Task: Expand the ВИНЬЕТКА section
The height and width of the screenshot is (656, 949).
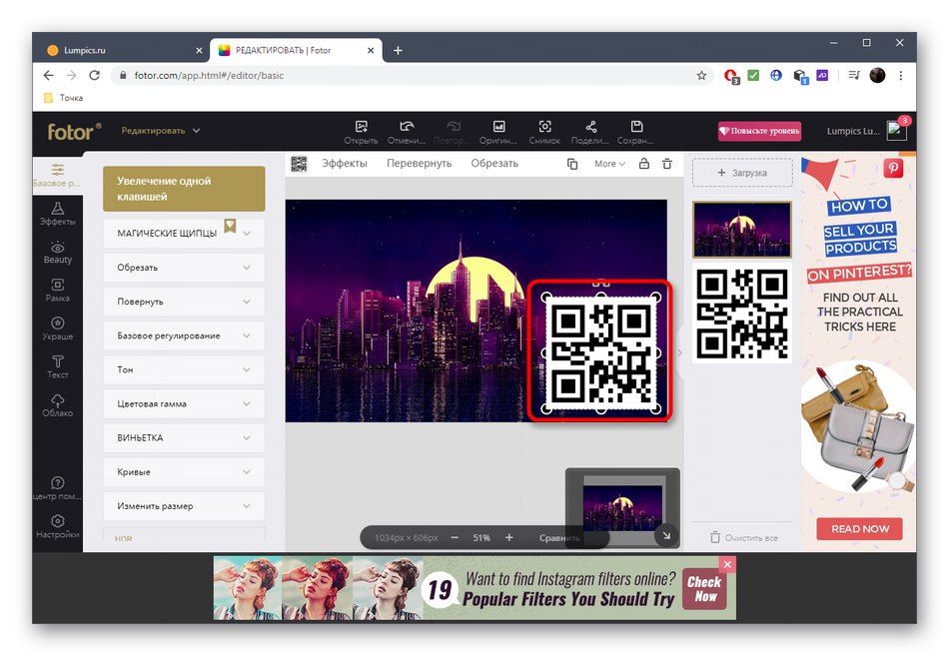Action: pyautogui.click(x=184, y=437)
